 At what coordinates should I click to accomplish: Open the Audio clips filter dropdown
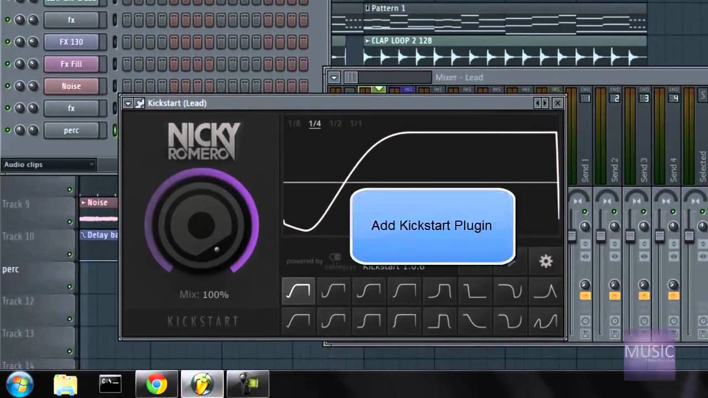tap(49, 165)
